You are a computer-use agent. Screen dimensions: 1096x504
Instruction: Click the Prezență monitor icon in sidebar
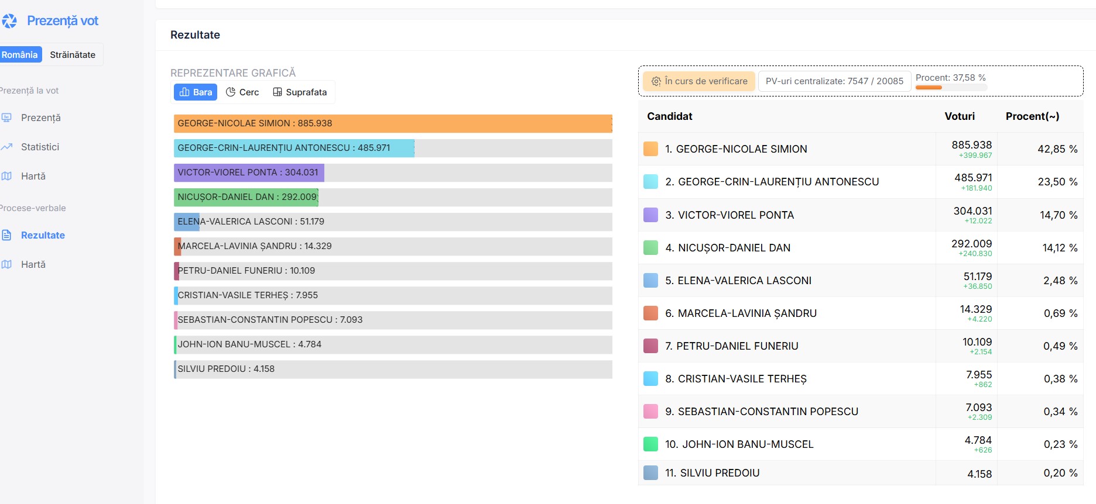click(x=7, y=118)
